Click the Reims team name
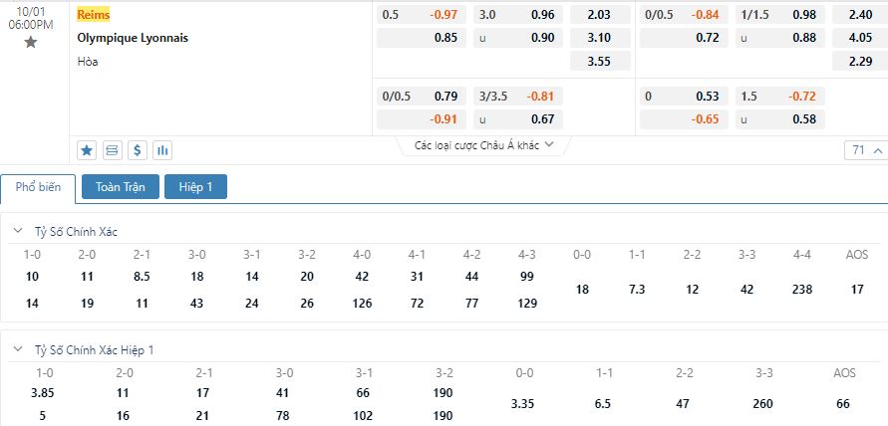 (x=94, y=15)
